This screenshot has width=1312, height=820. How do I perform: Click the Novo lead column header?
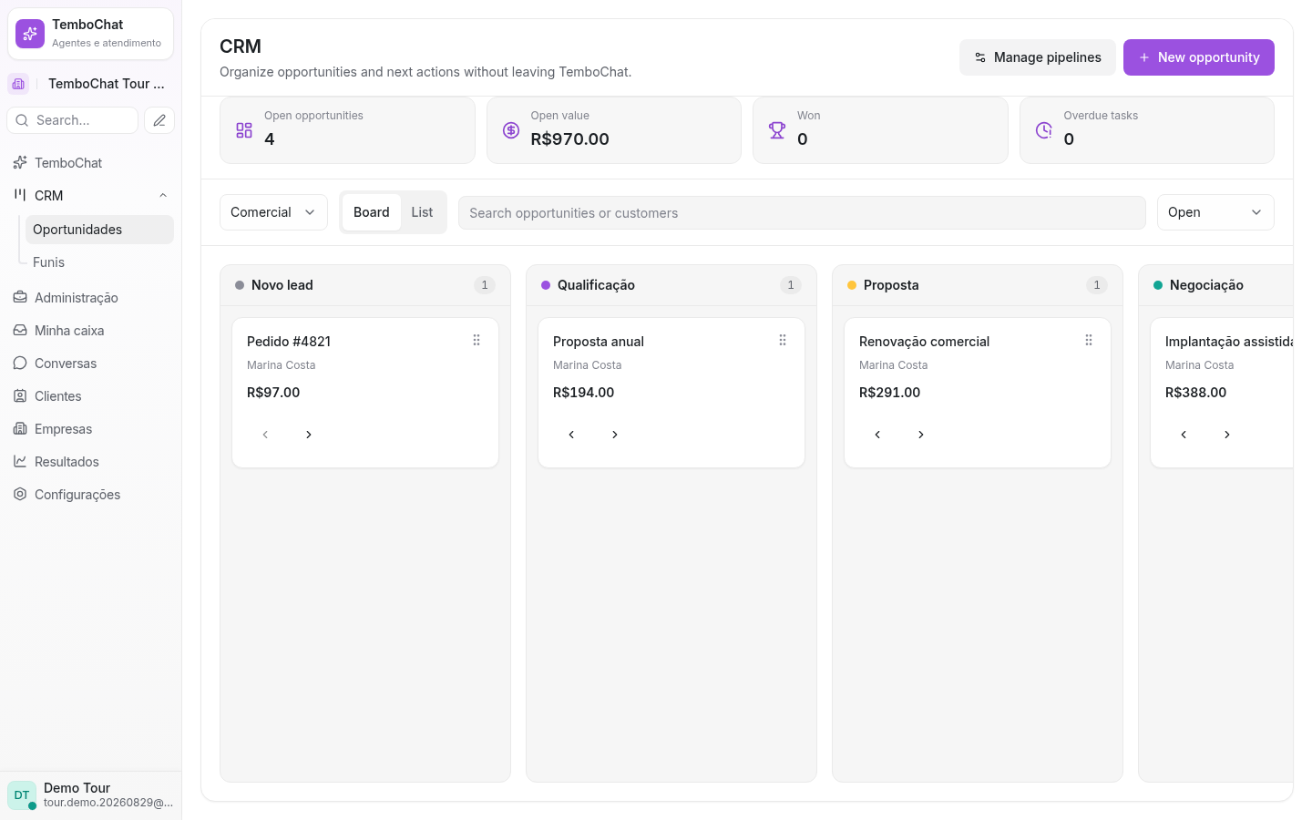click(365, 285)
